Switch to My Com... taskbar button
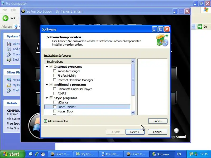211x158 pixels. [111, 154]
